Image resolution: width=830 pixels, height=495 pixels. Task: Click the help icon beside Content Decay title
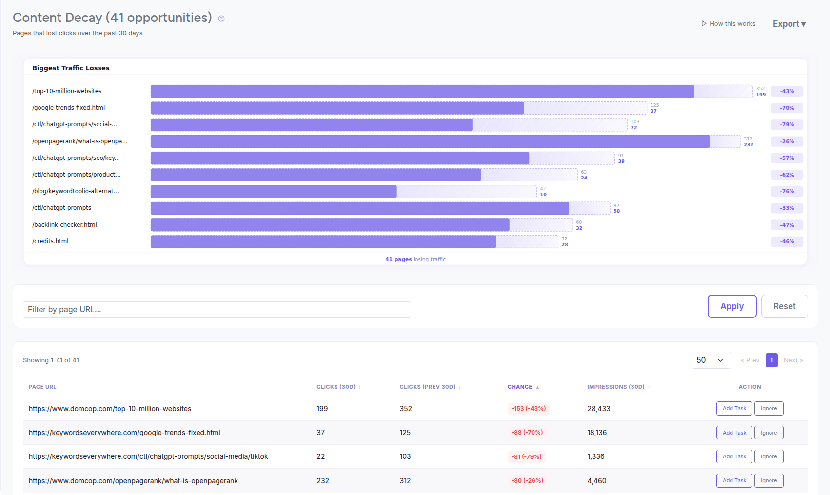tap(221, 19)
